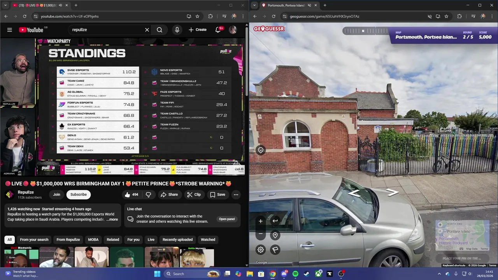Select the 'From your search' filter chip
498x280 pixels.
(34, 240)
